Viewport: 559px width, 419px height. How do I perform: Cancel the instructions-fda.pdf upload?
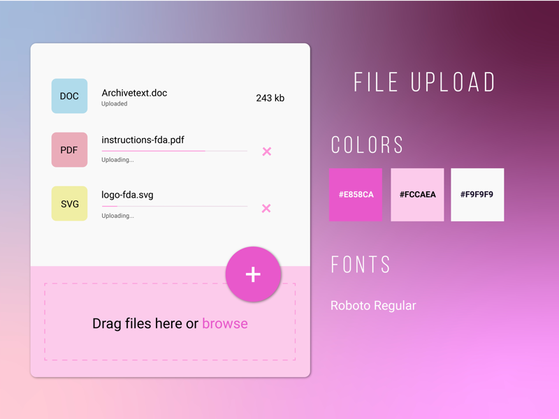[x=266, y=151]
